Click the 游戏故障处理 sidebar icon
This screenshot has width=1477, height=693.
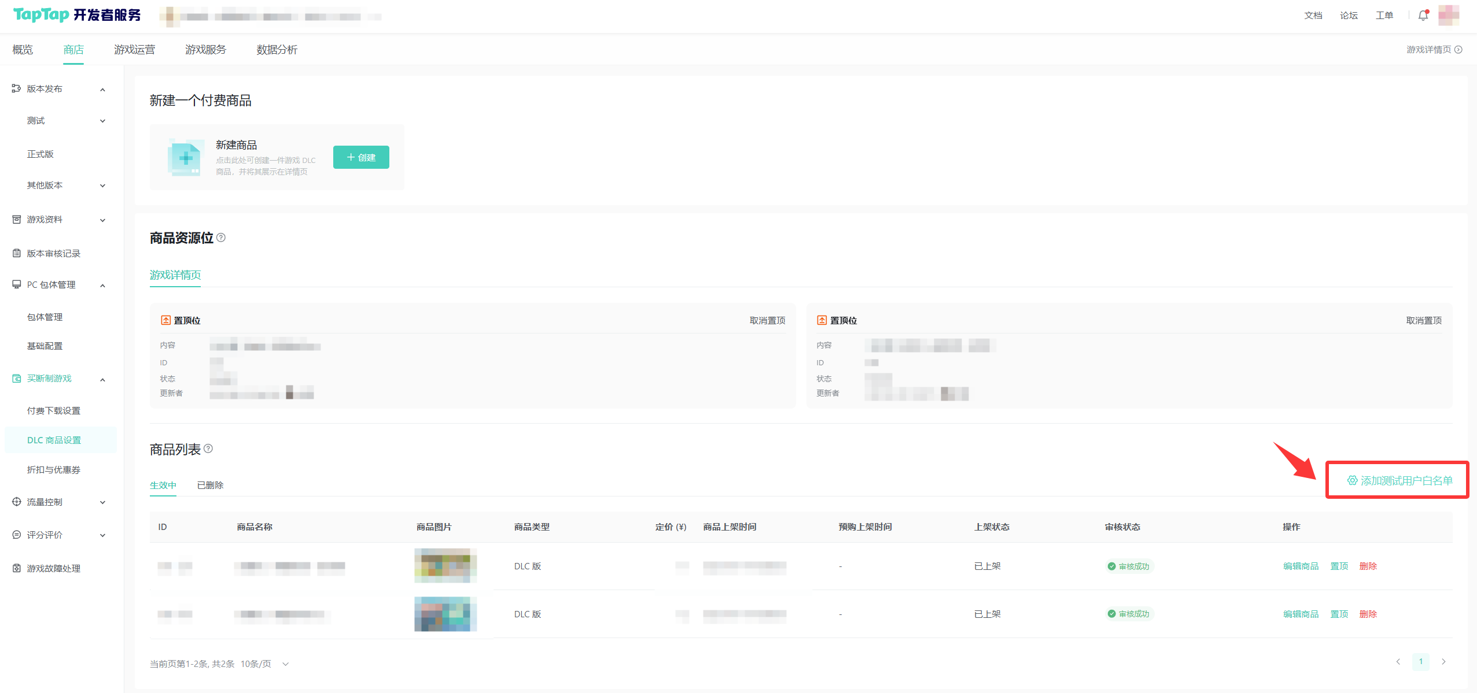point(16,568)
